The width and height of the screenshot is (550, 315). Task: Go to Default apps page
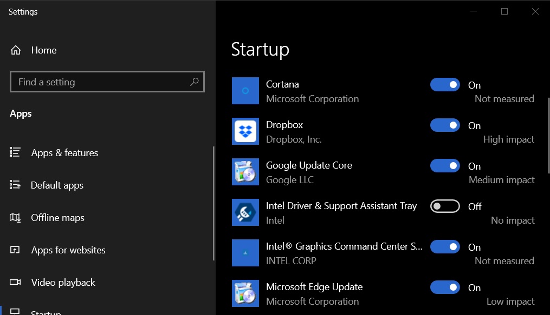pos(57,185)
